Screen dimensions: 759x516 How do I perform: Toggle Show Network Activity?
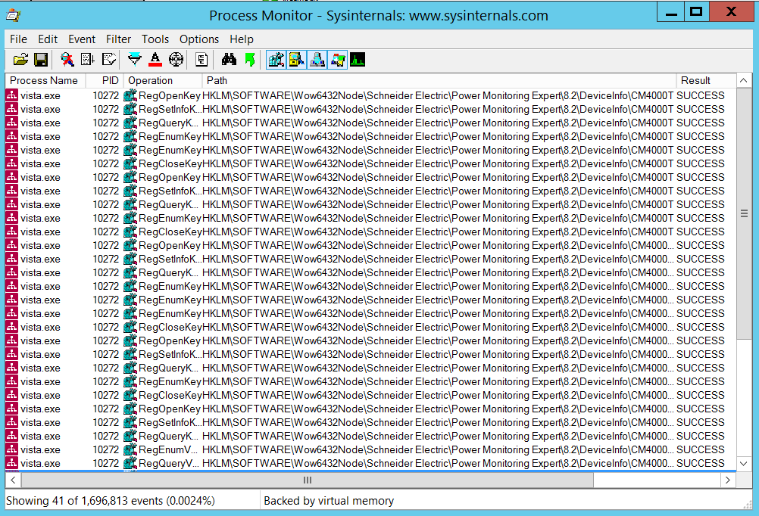[317, 60]
